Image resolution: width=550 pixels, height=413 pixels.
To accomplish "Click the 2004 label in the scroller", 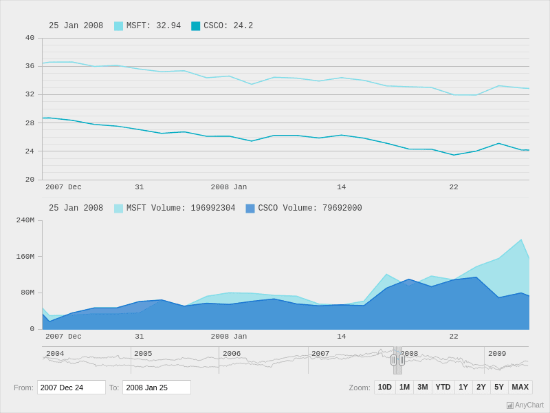I will [x=55, y=354].
